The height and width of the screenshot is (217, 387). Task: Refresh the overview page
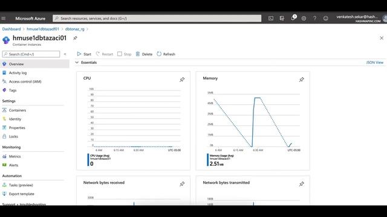(x=166, y=54)
